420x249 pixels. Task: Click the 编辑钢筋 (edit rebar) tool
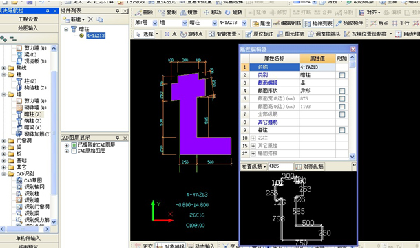(287, 23)
